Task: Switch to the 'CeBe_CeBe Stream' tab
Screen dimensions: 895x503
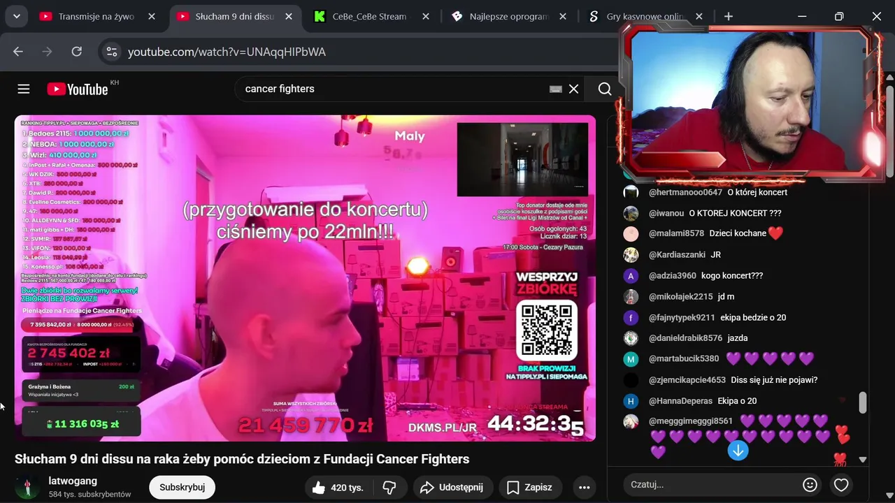Action: click(369, 16)
